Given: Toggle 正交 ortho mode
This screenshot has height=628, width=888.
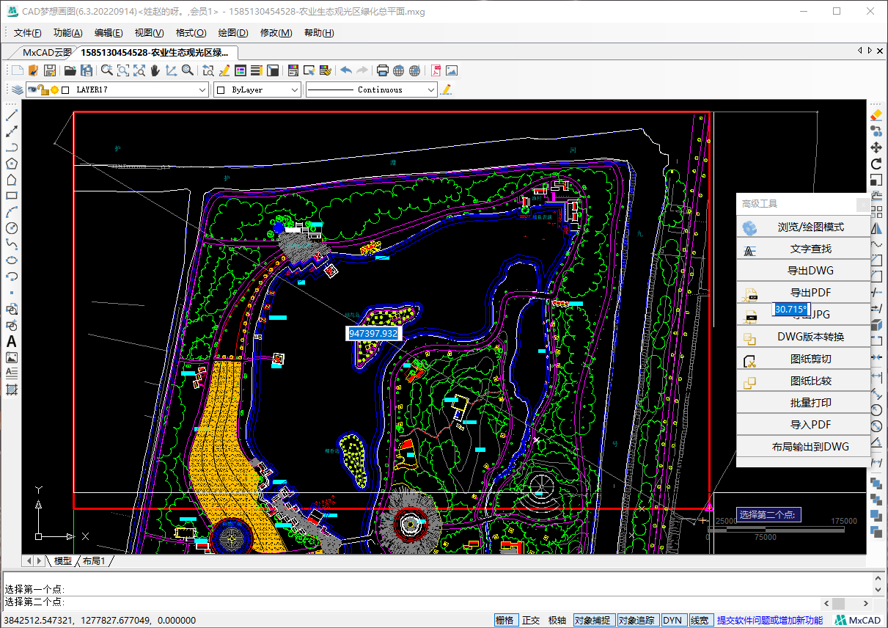Looking at the screenshot, I should pos(531,620).
